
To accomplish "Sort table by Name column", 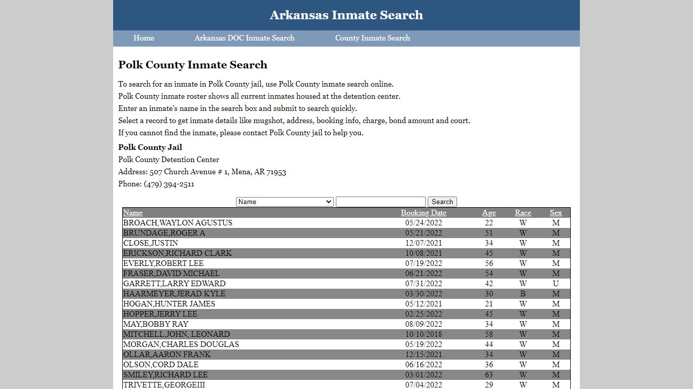I will click(133, 213).
